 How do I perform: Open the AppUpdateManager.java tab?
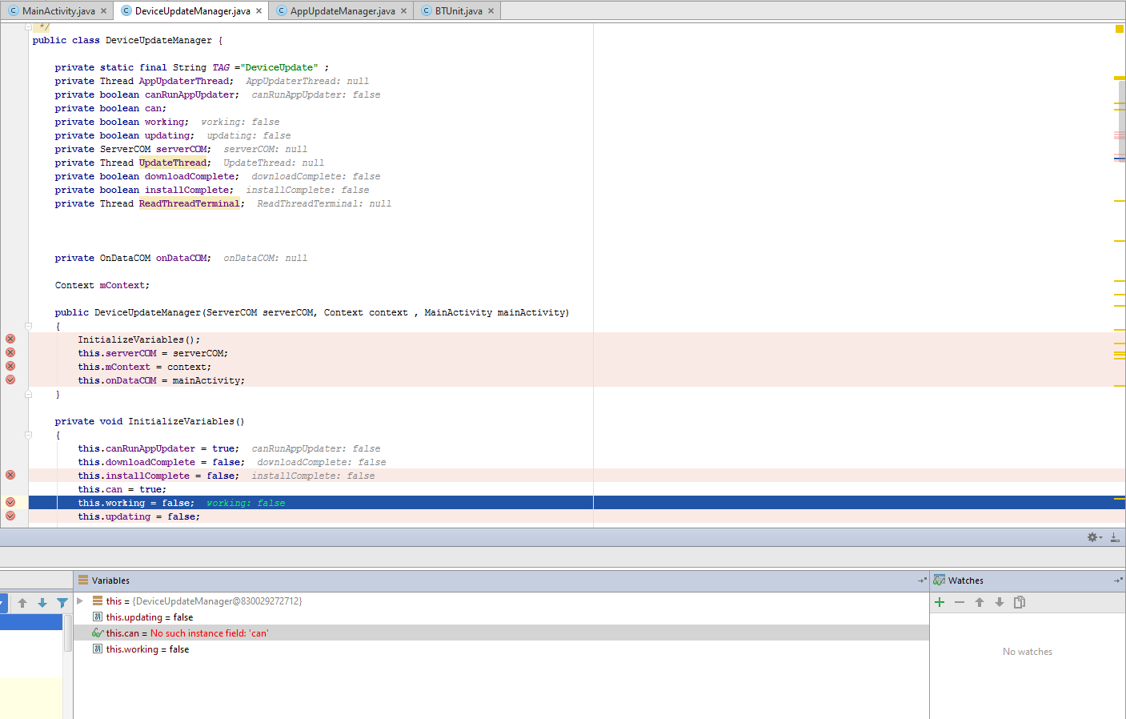pos(343,11)
